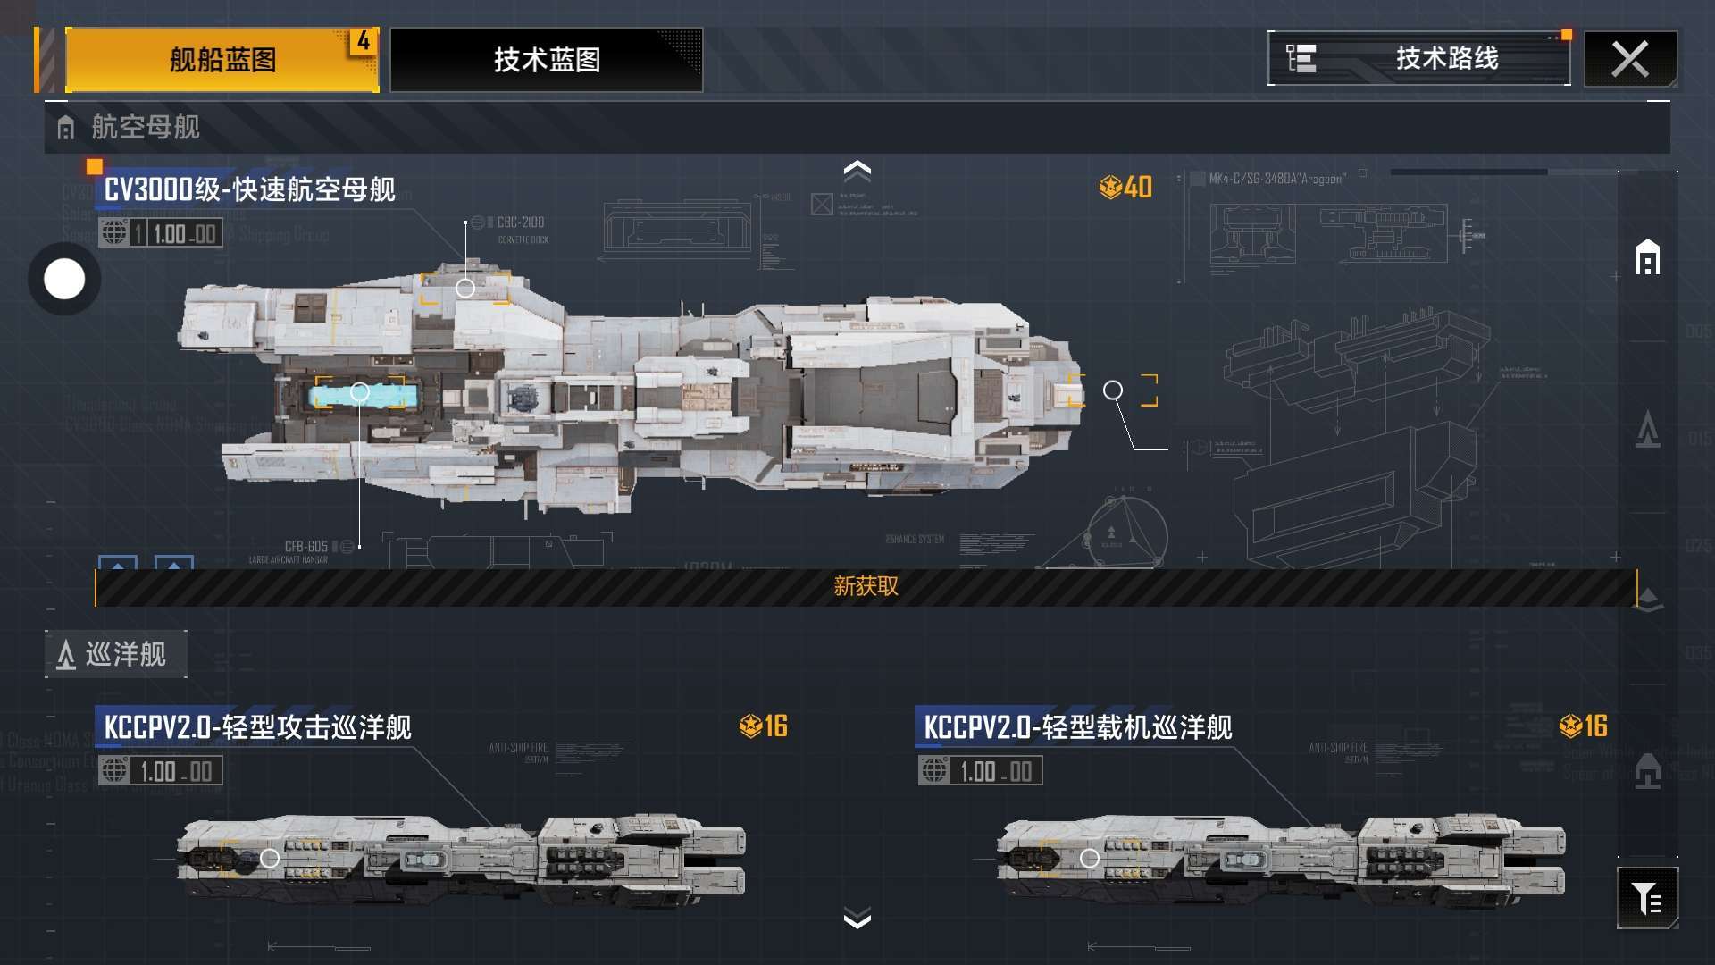Viewport: 1715px width, 965px height.
Task: Select the glowing aircraft hangar module node
Action: [359, 391]
